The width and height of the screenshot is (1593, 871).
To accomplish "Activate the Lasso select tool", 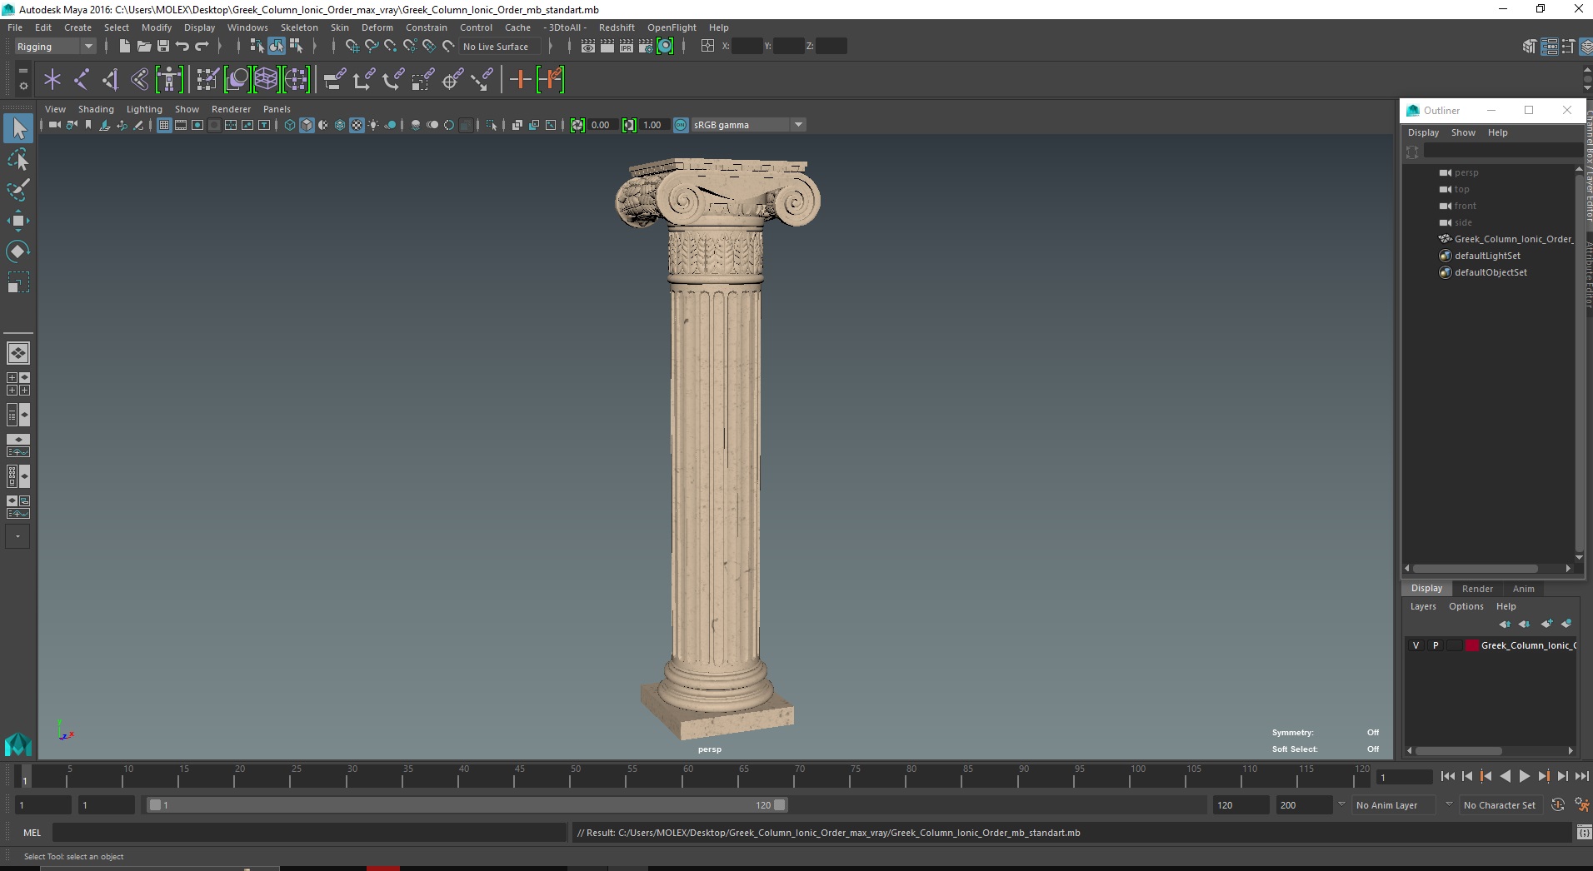I will coord(18,159).
